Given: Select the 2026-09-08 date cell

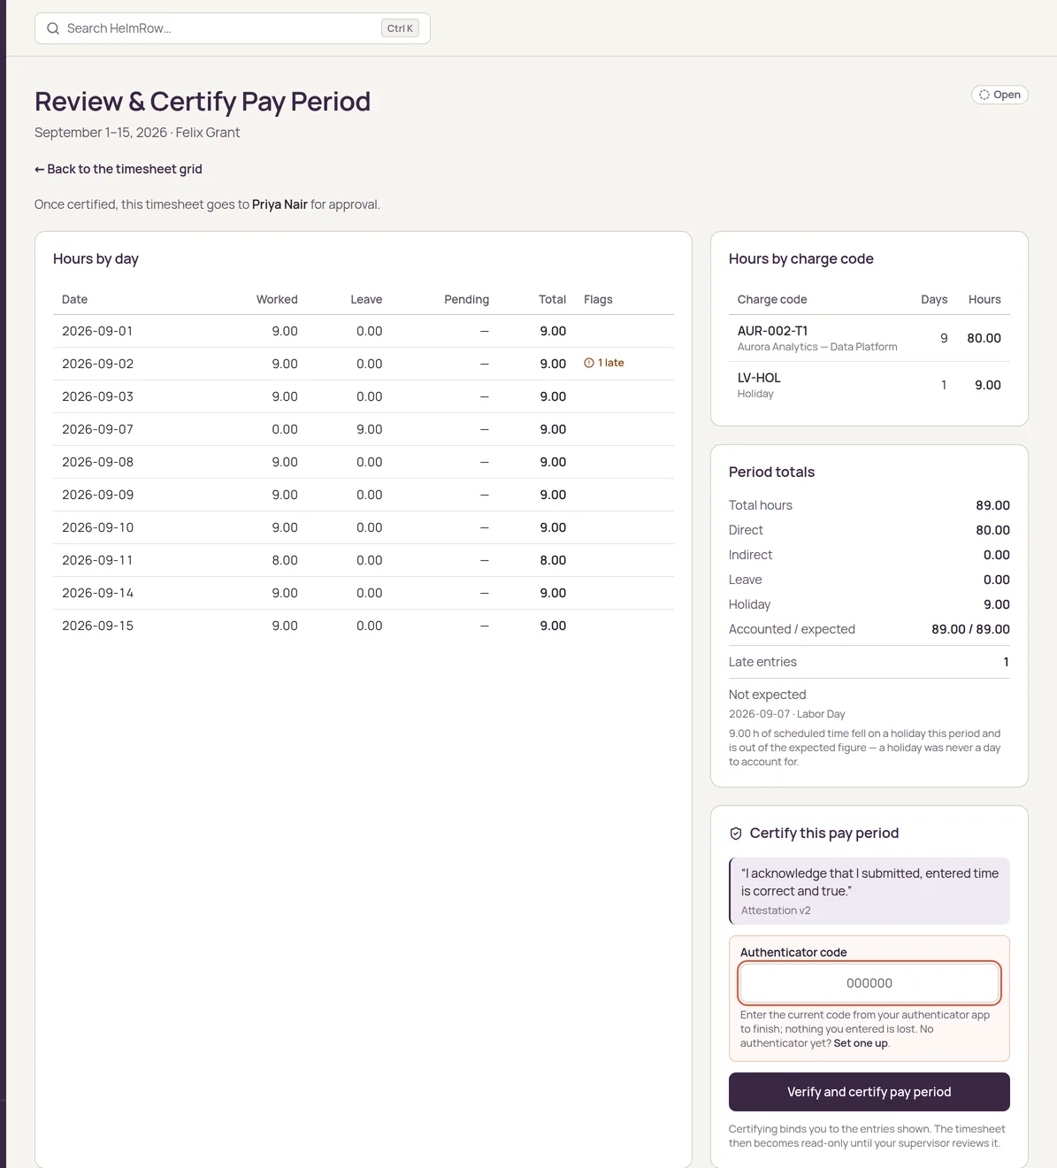Looking at the screenshot, I should [97, 462].
